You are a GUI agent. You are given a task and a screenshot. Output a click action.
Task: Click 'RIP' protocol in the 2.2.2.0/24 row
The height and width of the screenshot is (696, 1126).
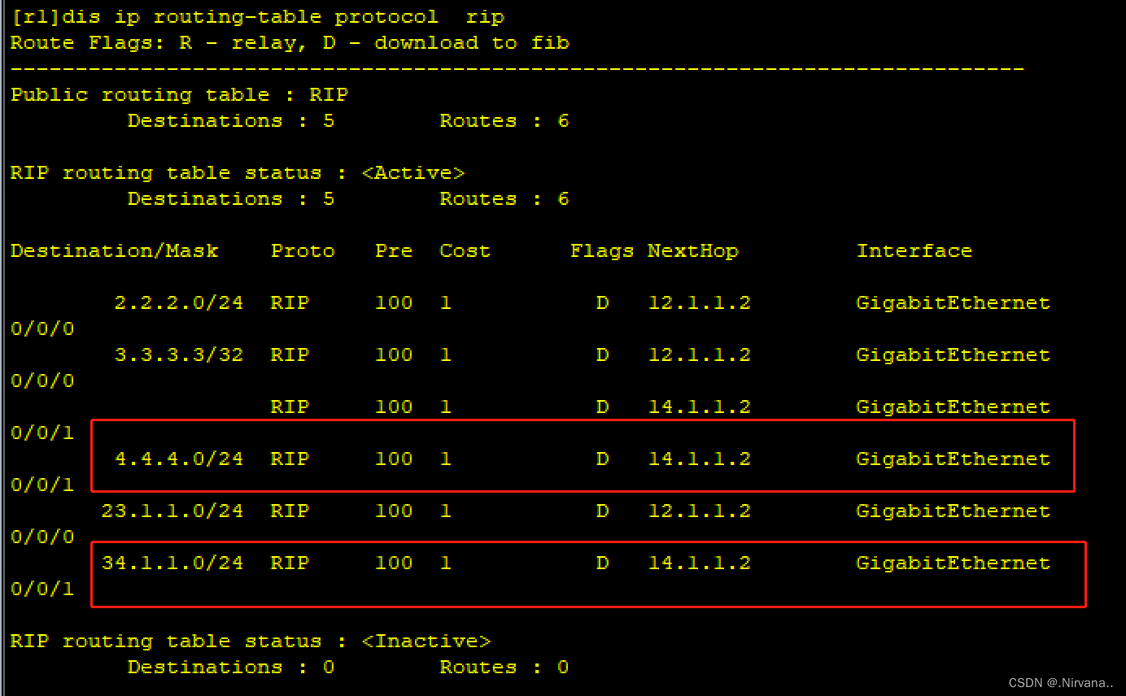(x=290, y=303)
